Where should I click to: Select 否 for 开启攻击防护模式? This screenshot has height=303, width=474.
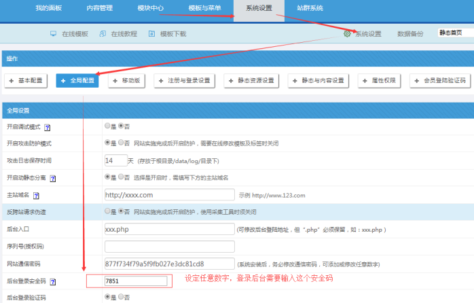[x=121, y=143]
